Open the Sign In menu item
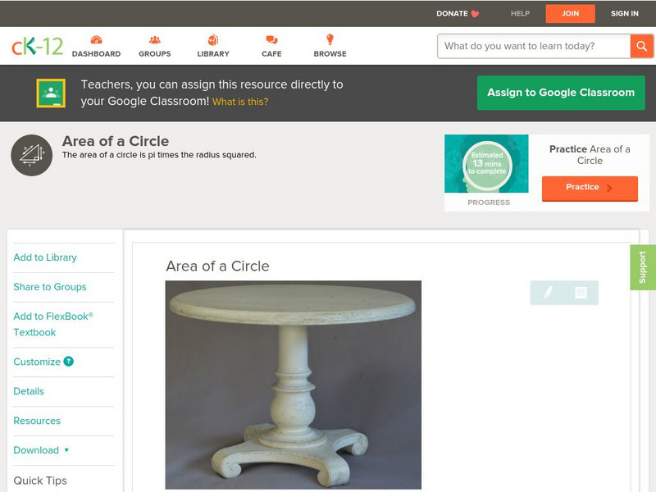Viewport: 656px width, 492px height. click(x=625, y=13)
